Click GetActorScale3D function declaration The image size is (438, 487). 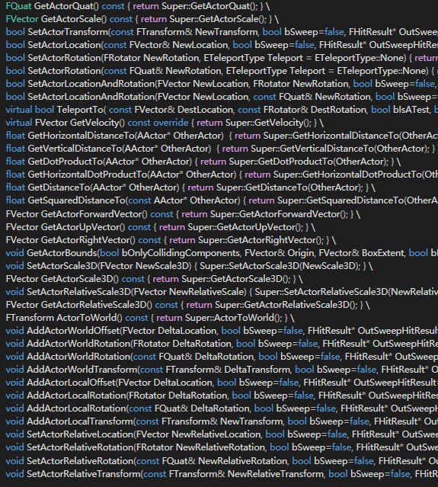[77, 279]
